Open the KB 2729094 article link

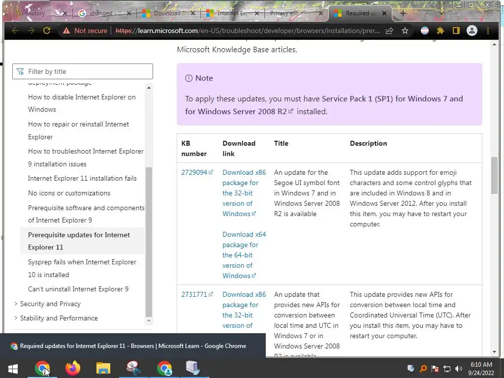(x=197, y=172)
